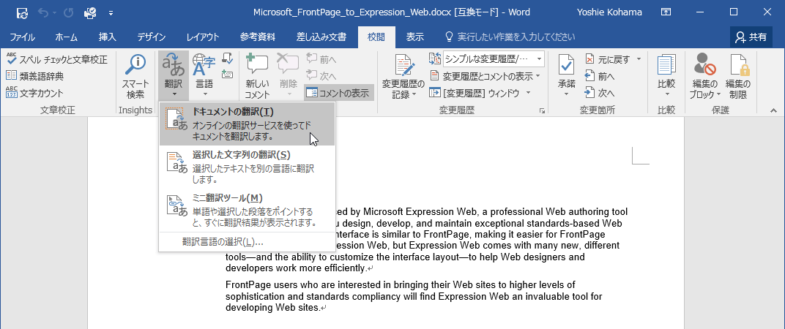Open the シンプルな変更履歴 display combo box
Screen dimensions: 785x329
pos(494,59)
